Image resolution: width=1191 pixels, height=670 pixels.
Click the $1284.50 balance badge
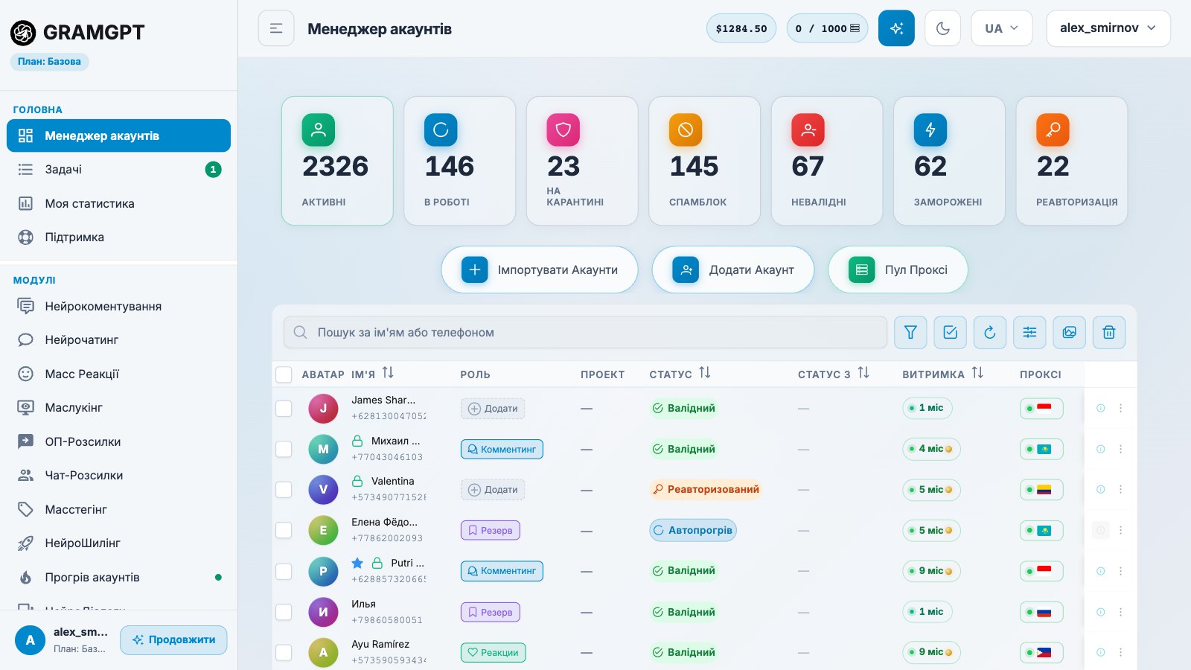click(x=741, y=28)
